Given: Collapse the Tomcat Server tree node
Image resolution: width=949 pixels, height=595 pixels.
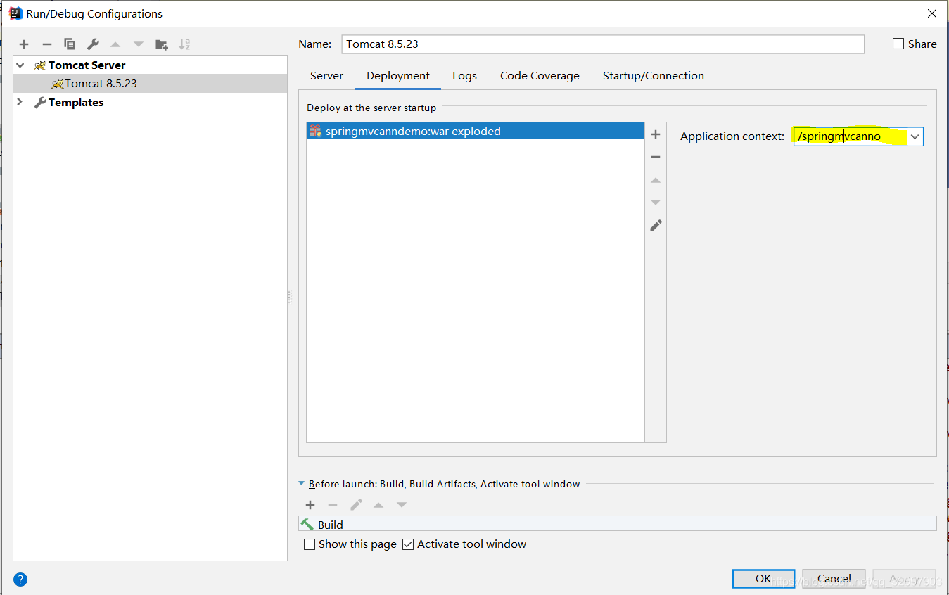Looking at the screenshot, I should tap(20, 65).
